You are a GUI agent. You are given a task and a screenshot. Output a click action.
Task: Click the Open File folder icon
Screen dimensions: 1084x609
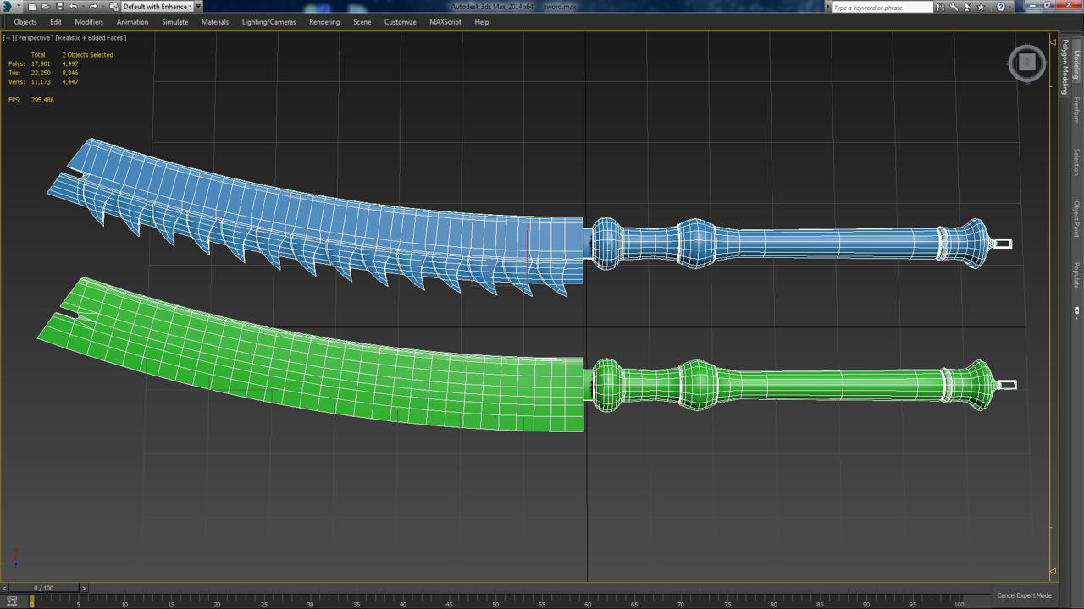tap(46, 7)
